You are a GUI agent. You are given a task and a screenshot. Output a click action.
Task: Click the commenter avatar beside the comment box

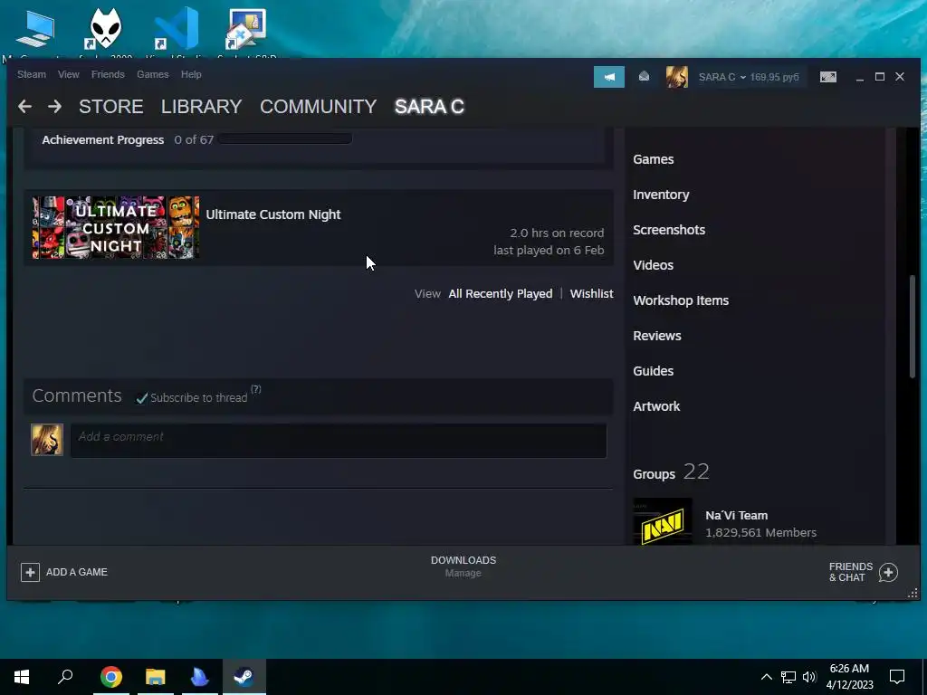click(47, 440)
